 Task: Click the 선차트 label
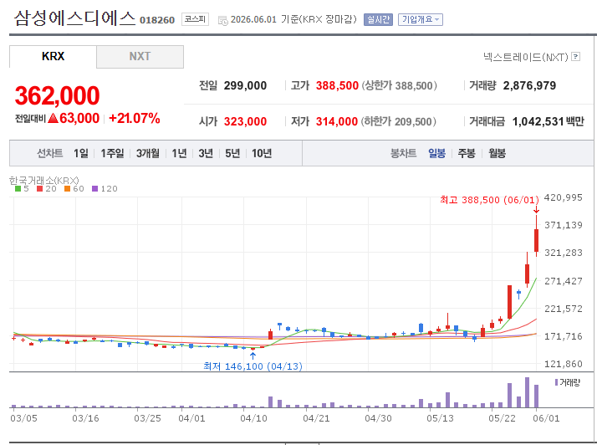pos(50,153)
